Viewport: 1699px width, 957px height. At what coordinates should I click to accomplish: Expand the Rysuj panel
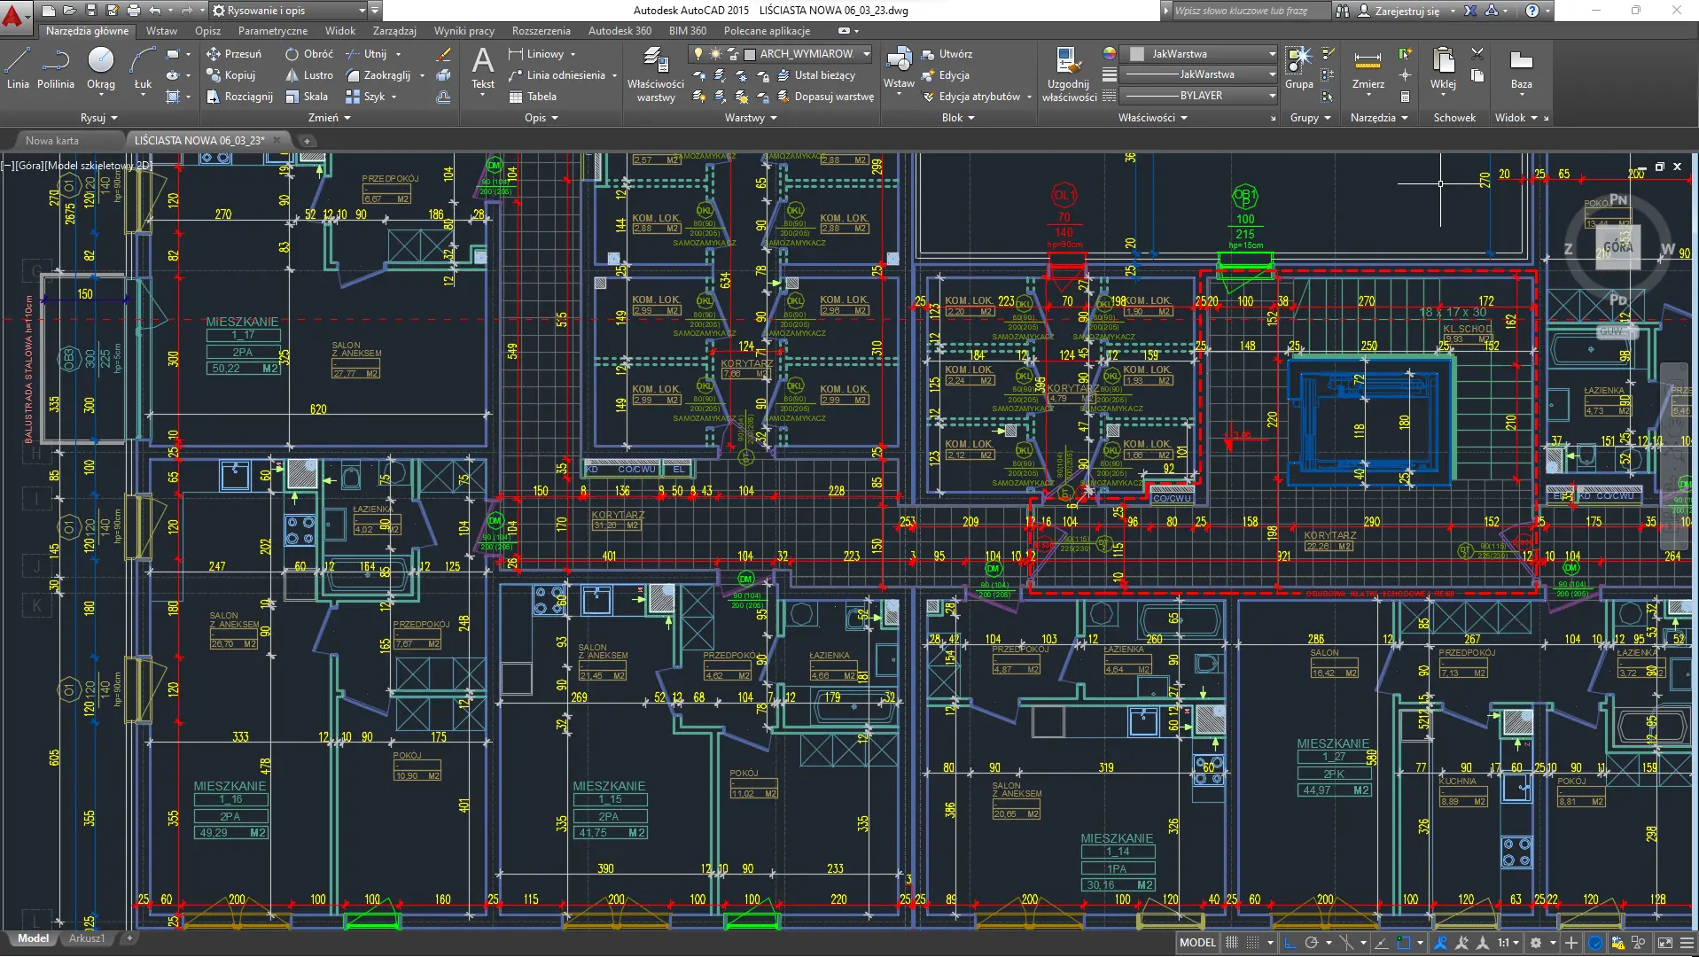tap(98, 118)
